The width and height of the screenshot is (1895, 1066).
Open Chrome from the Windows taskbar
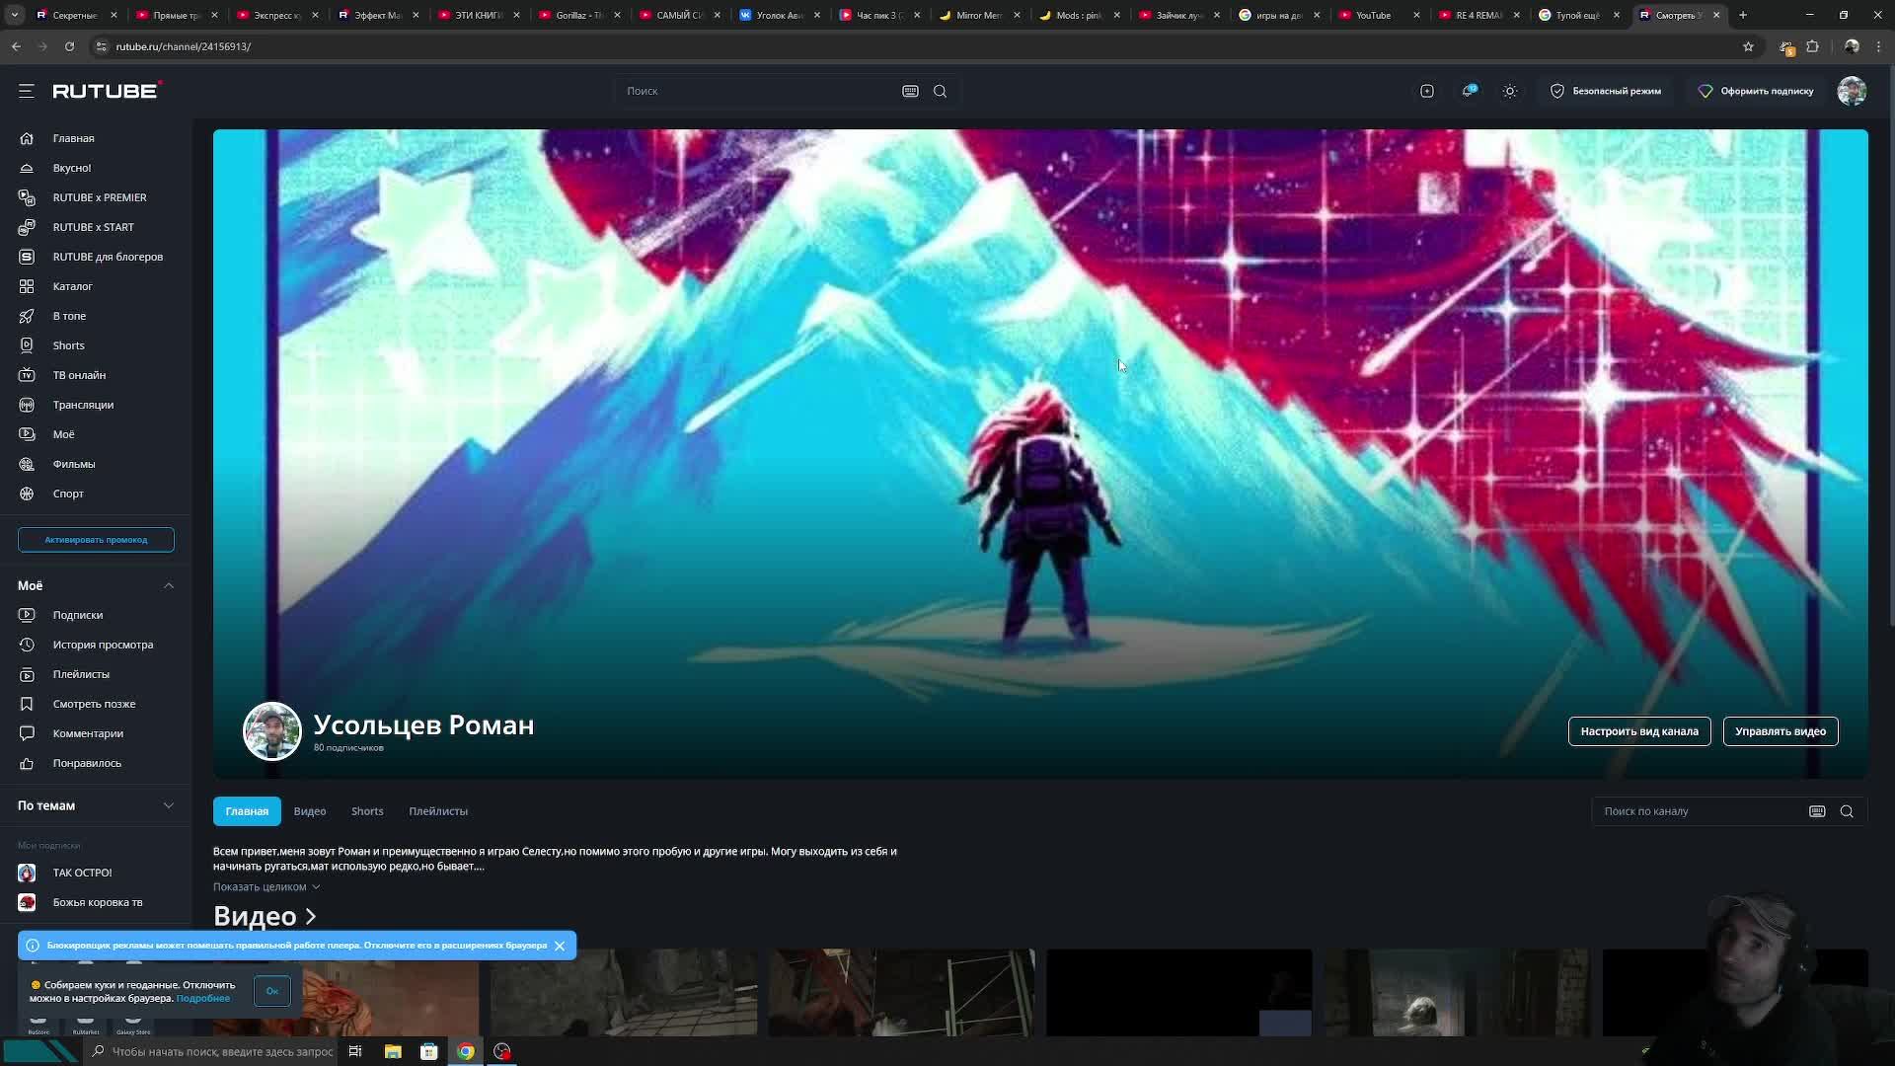466,1051
